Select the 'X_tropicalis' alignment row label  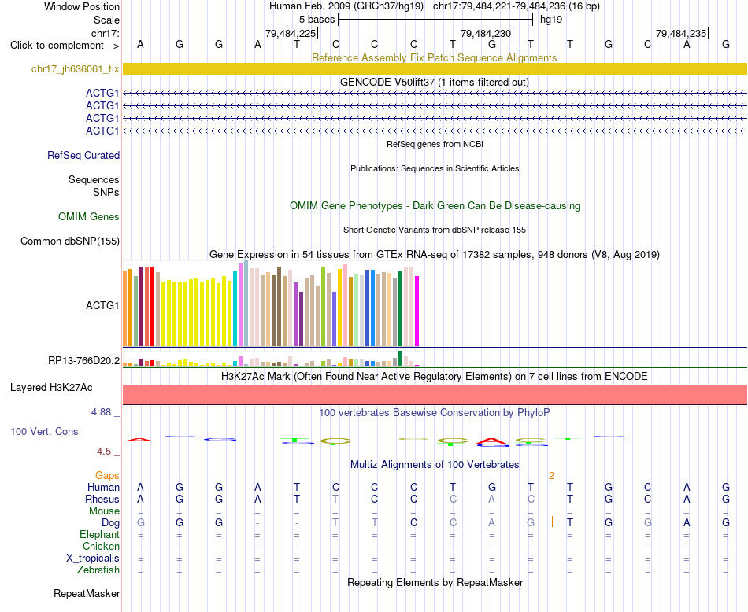(x=93, y=559)
